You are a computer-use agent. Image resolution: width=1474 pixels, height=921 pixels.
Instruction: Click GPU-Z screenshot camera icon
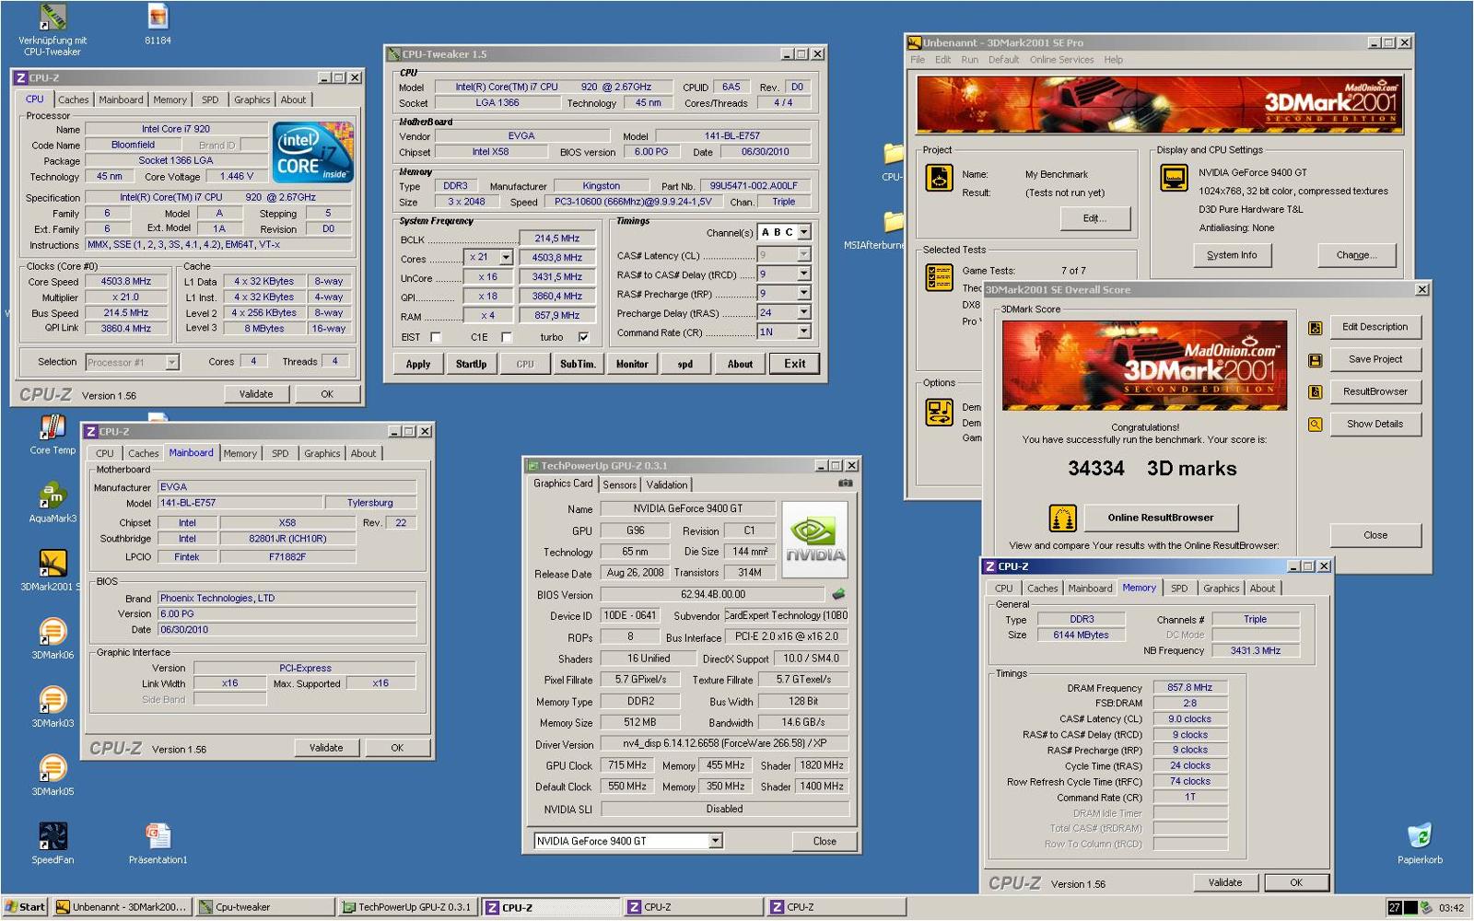(845, 483)
